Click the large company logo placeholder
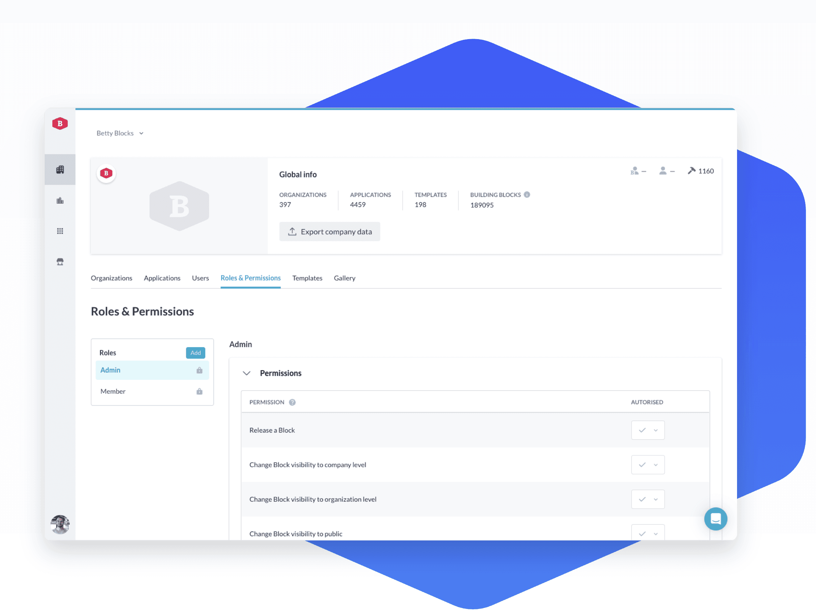Image resolution: width=816 pixels, height=614 pixels. coord(179,206)
